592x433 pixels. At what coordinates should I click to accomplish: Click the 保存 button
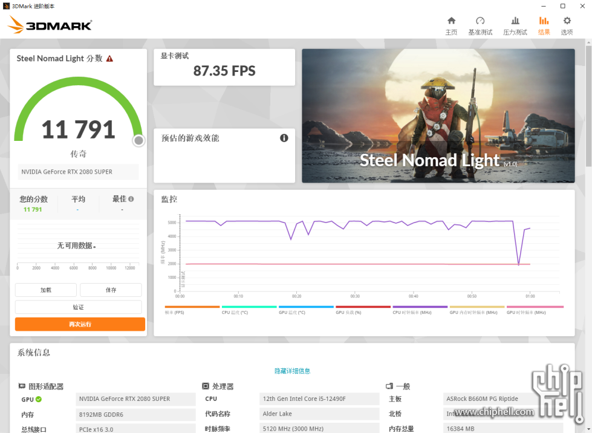(x=111, y=290)
